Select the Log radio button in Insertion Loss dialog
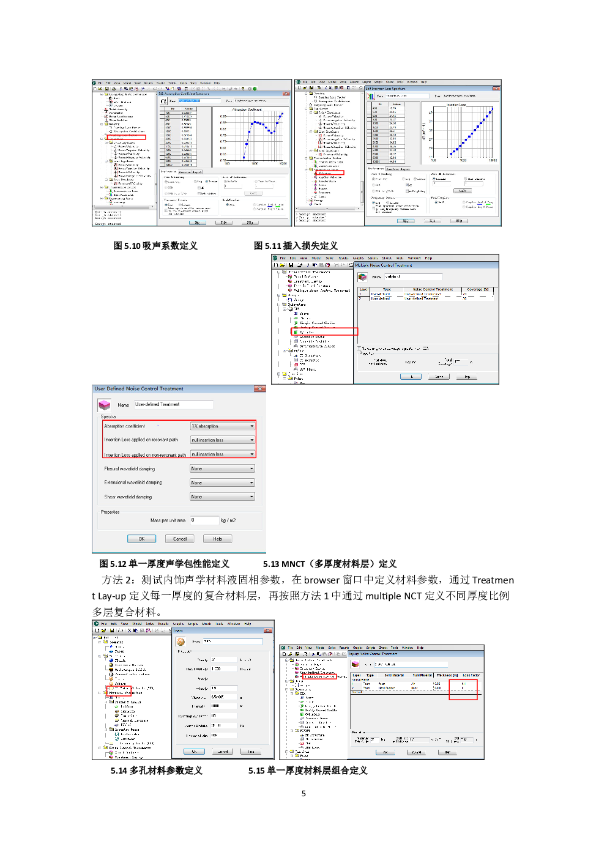Image resolution: width=607 pixels, height=858 pixels. [404, 179]
